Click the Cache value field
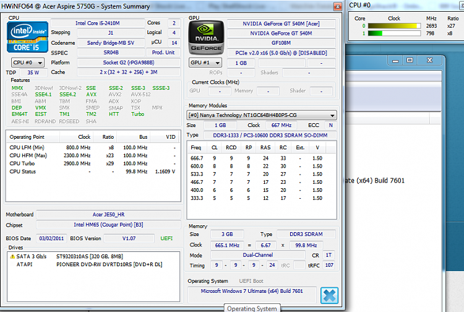 click(129, 72)
